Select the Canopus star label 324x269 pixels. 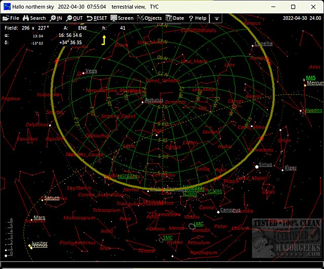(x=230, y=210)
